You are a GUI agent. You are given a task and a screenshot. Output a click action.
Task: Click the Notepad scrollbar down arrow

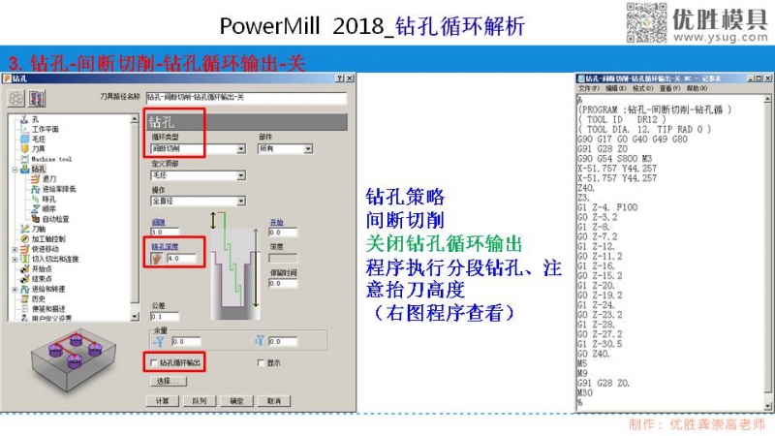[767, 406]
